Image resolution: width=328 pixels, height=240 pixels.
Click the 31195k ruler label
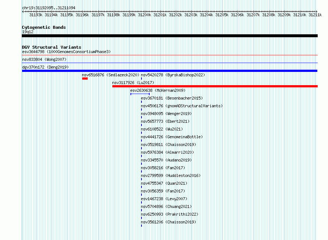pyautogui.click(x=67, y=15)
